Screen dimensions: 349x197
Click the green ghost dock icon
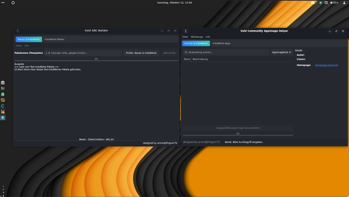(3, 94)
